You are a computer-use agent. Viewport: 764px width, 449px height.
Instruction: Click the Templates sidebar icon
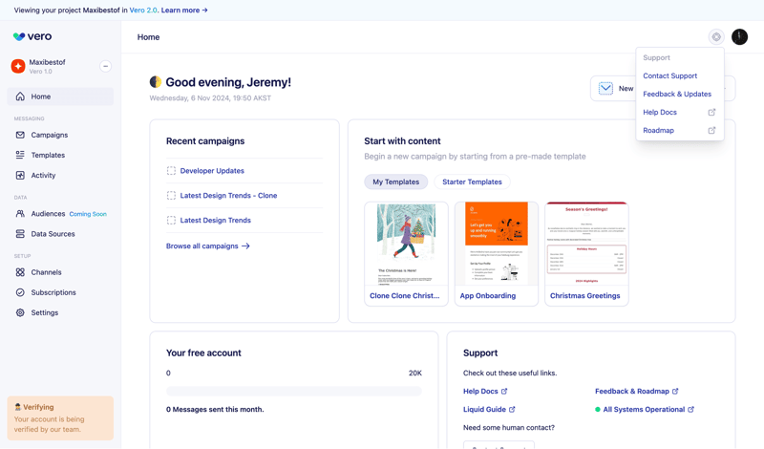pos(20,155)
